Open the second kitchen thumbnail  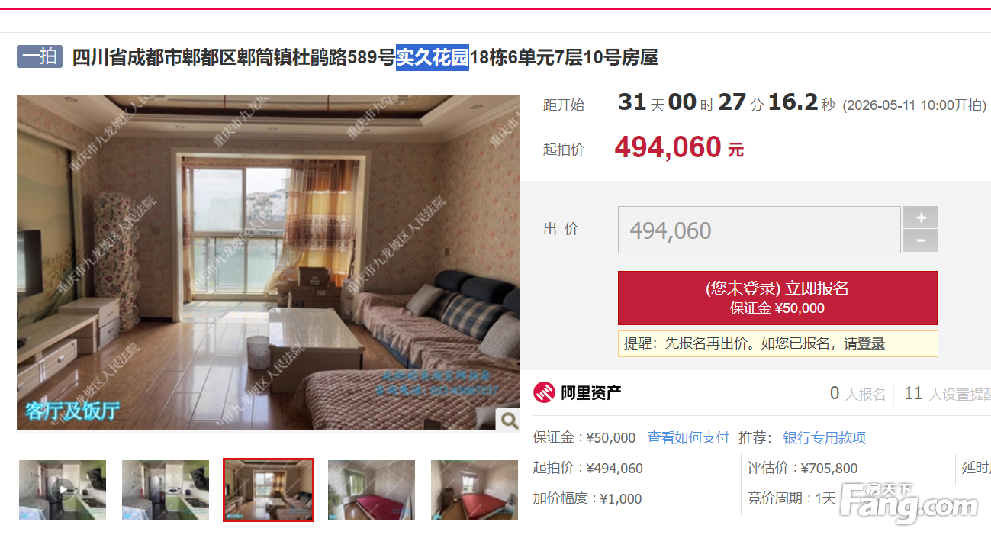pos(166,490)
